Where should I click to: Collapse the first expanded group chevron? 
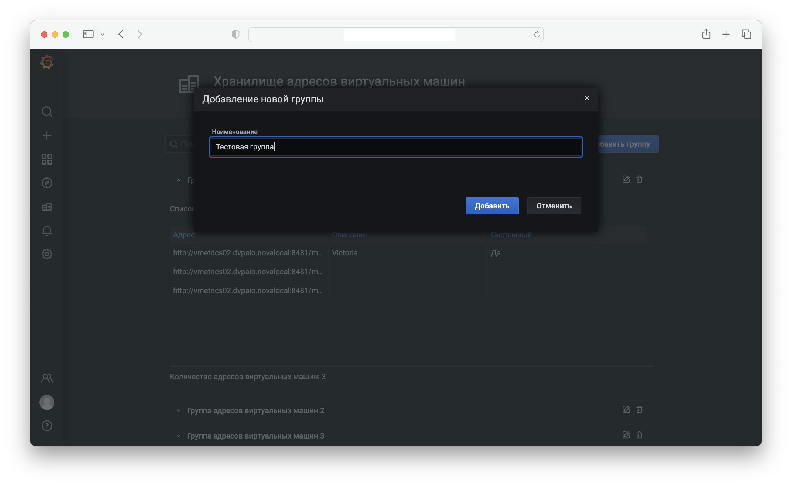pyautogui.click(x=179, y=180)
